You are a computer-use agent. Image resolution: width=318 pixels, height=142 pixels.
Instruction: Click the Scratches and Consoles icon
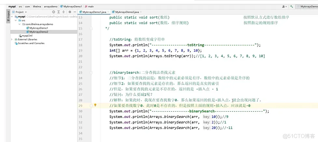pos(16,43)
